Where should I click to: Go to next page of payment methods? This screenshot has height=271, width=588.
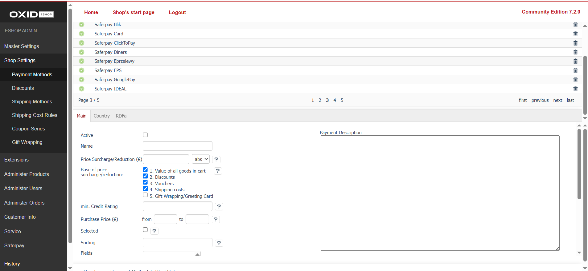point(557,100)
